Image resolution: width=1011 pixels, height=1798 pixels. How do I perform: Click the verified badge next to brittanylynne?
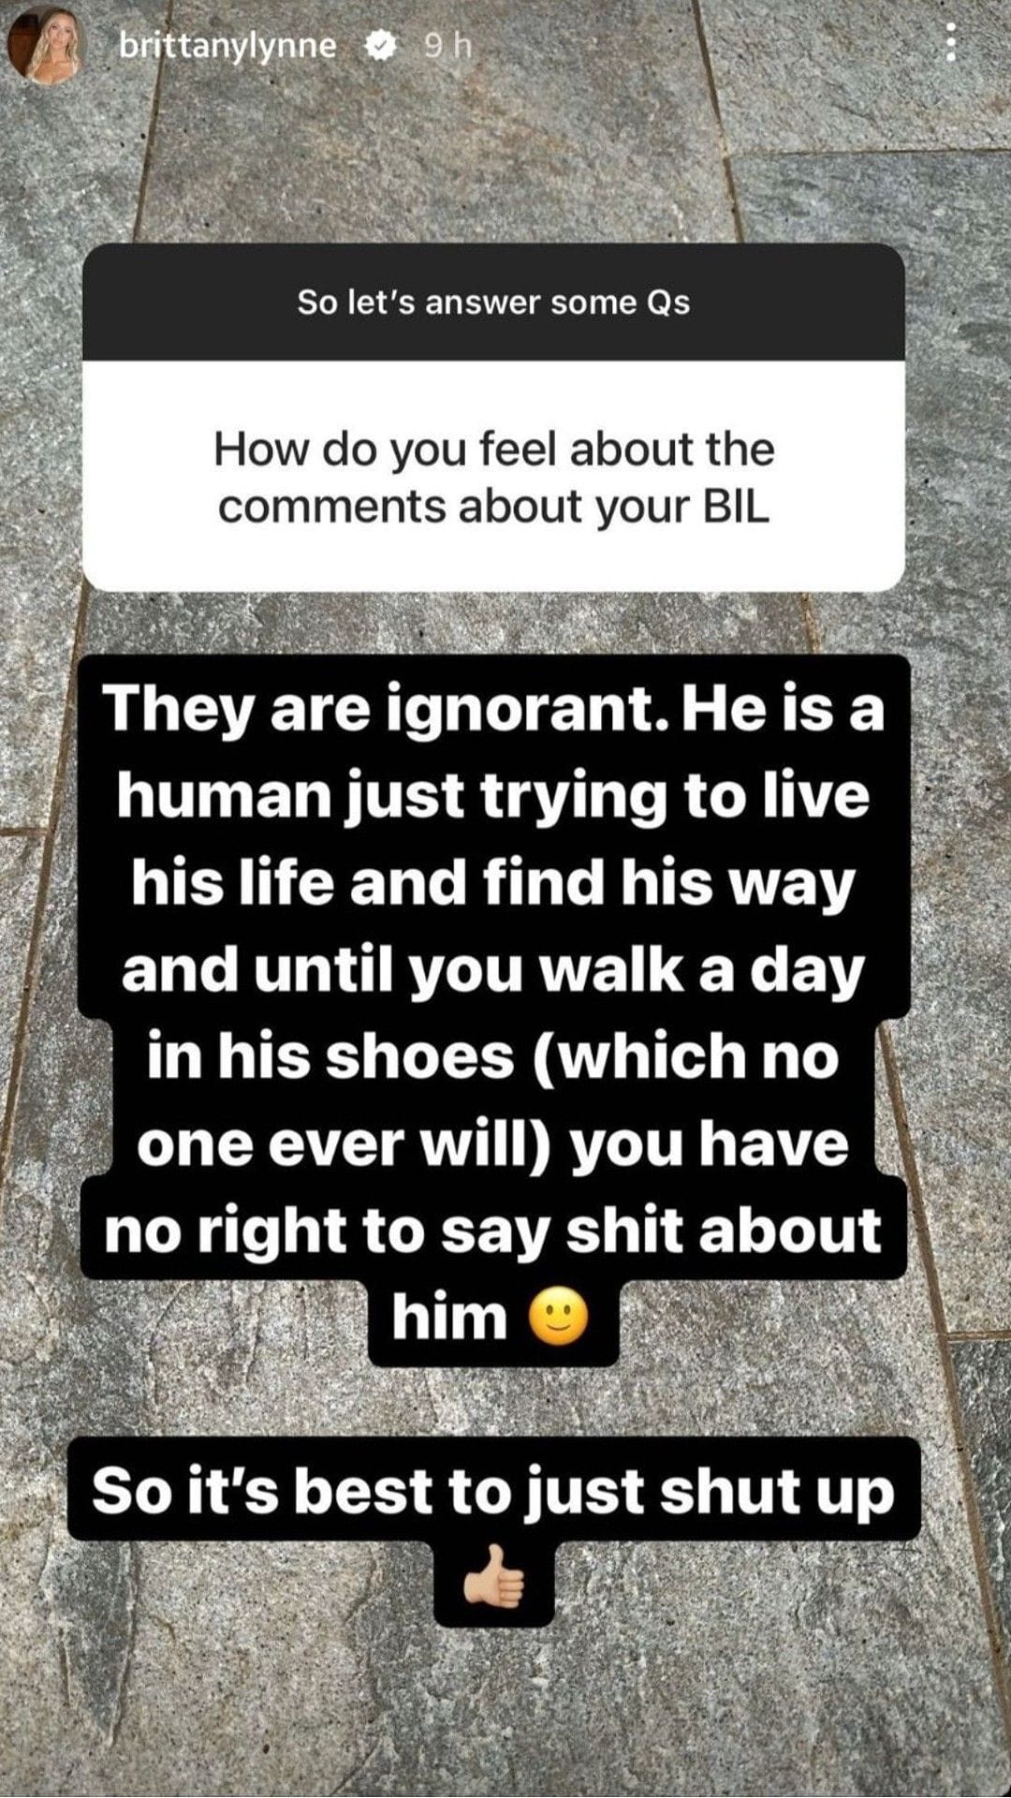click(x=379, y=46)
